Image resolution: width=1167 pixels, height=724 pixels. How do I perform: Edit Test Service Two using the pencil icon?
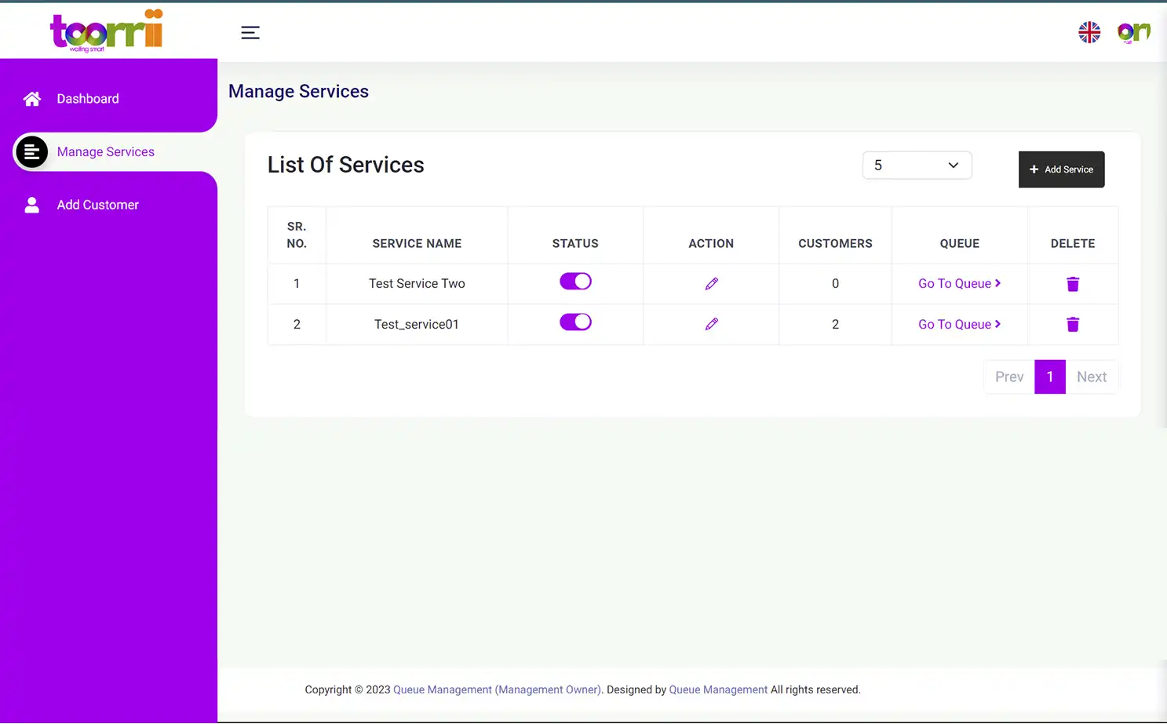point(711,283)
